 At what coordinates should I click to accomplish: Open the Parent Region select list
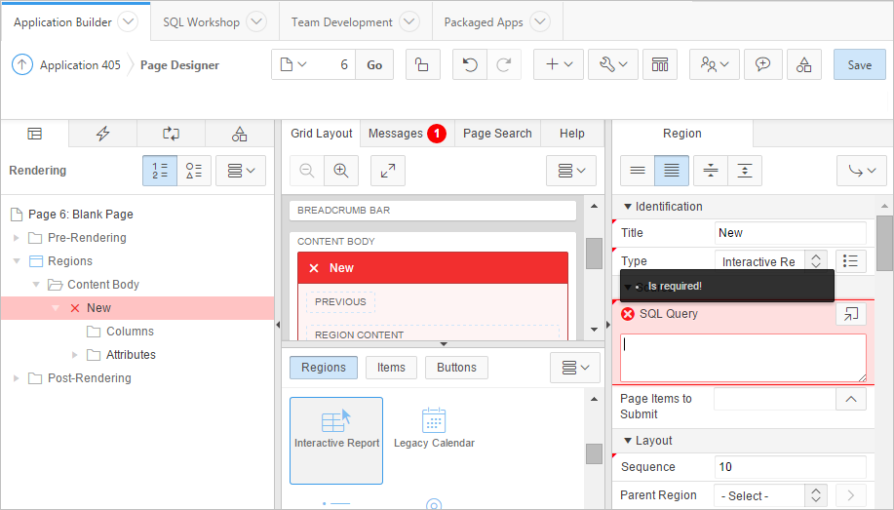(x=772, y=495)
